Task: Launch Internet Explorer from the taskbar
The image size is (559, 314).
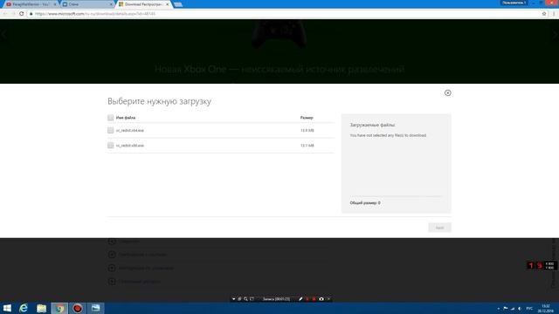Action: (24, 308)
